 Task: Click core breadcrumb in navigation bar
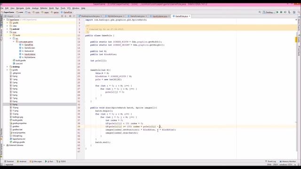[x=20, y=12]
